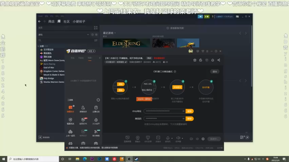Click the speaker icon in bottom bar
289x162 pixels.
178,138
